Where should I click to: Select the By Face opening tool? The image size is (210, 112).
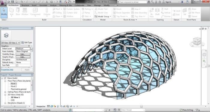click(151, 13)
